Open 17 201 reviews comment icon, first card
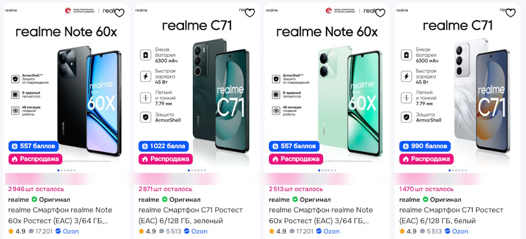 pos(31,231)
